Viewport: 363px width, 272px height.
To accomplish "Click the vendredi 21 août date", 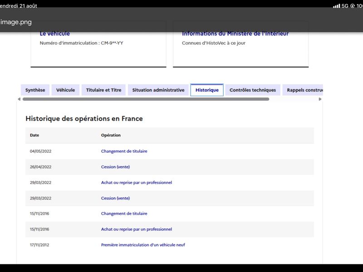I will [x=19, y=6].
